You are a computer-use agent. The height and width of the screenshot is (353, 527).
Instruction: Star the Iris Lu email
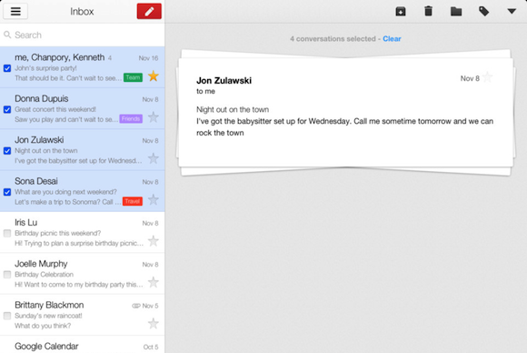(154, 241)
